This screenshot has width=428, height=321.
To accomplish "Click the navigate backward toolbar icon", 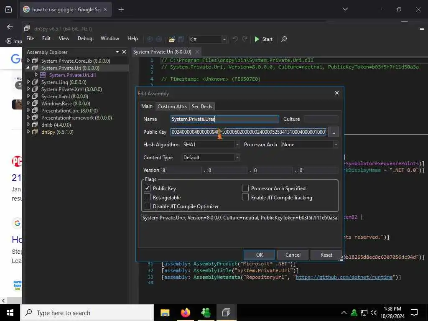I will click(x=150, y=39).
